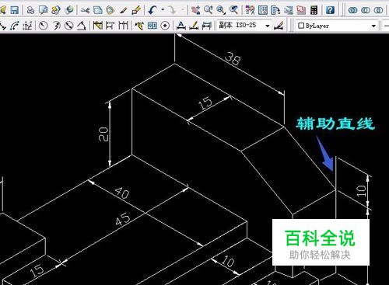Select the Match Properties brush tool
The image size is (389, 285).
point(124,10)
